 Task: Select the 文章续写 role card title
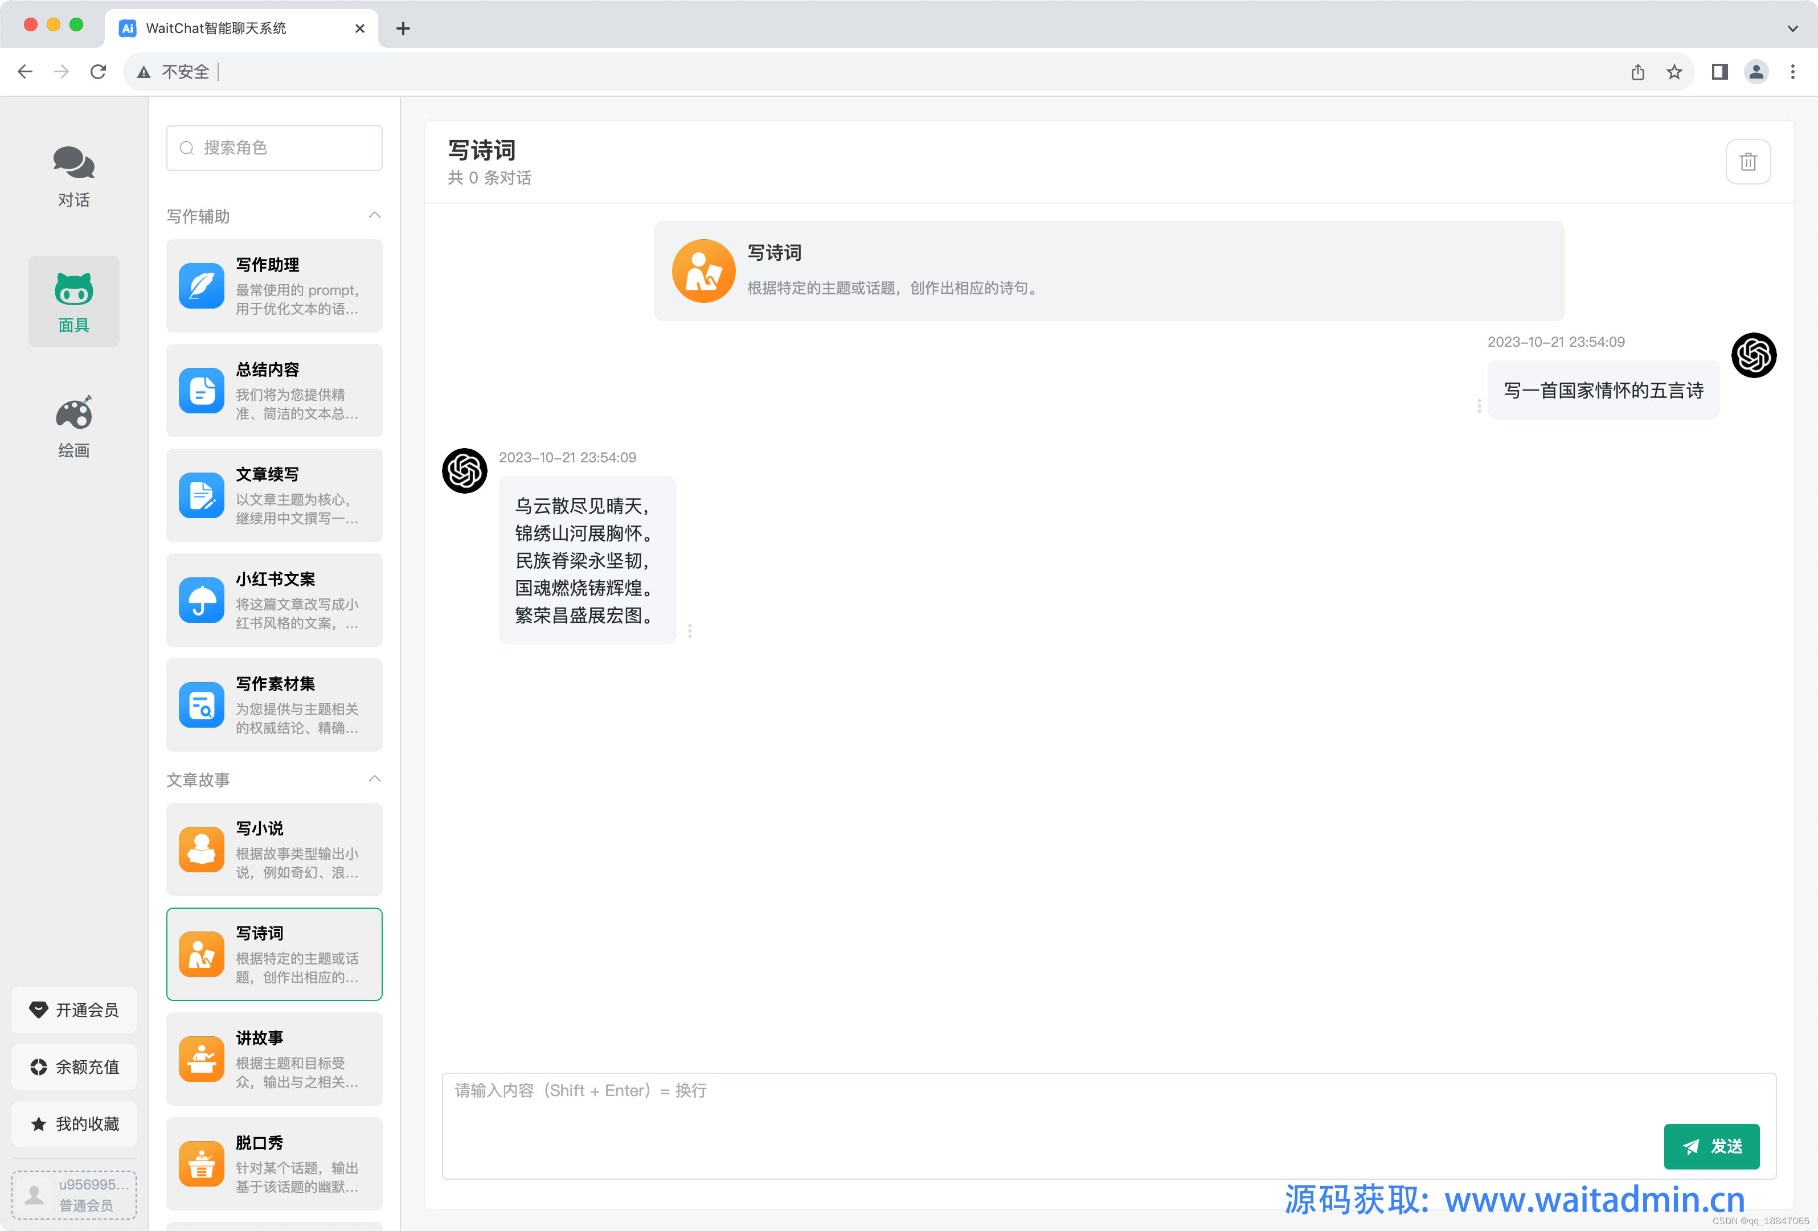[268, 475]
